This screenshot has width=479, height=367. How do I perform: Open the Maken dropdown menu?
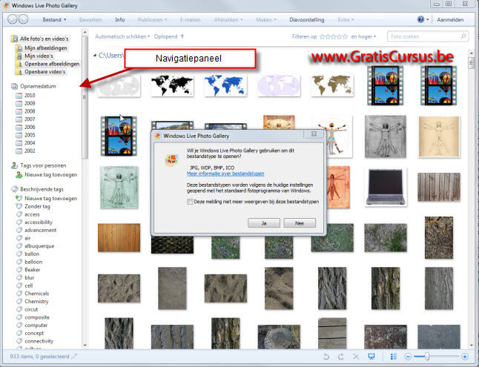266,19
